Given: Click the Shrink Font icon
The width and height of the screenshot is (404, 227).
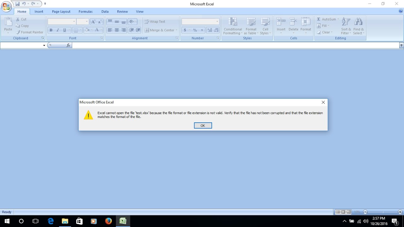Looking at the screenshot, I should pos(100,22).
